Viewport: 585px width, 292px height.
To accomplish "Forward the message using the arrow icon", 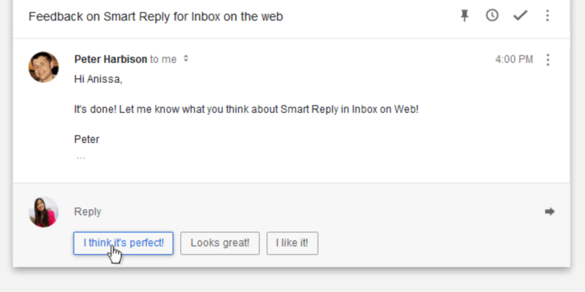I will click(549, 211).
